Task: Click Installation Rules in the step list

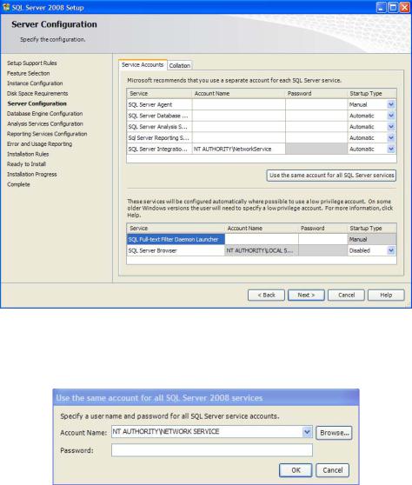Action: point(28,154)
